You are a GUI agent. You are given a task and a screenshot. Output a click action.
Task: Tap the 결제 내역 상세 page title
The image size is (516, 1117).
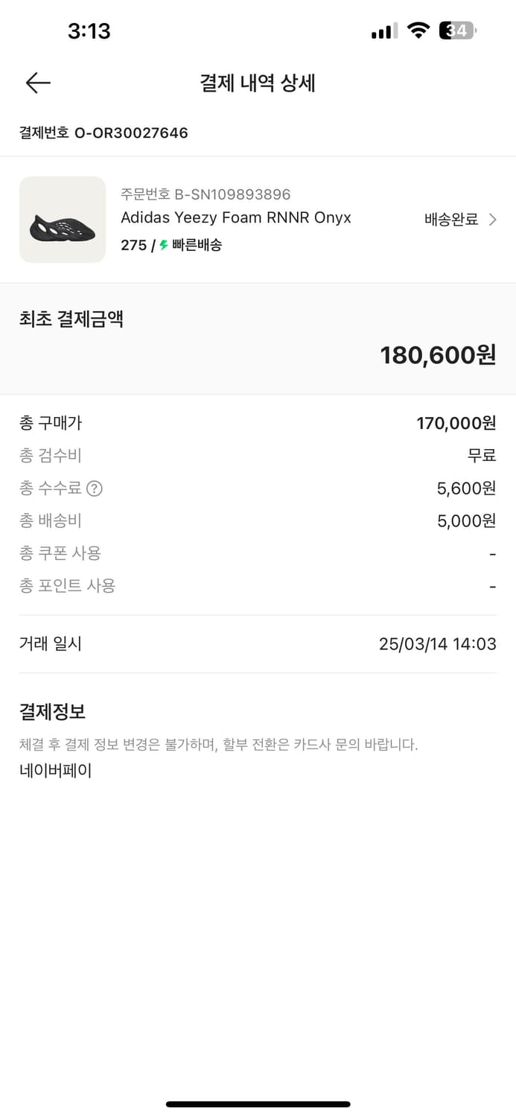[x=258, y=83]
